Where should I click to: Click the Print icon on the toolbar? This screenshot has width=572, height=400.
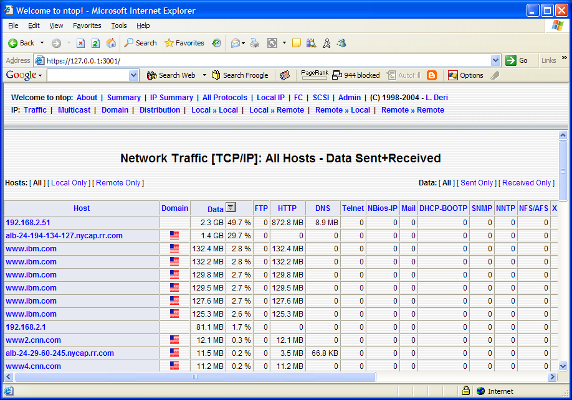coord(254,43)
